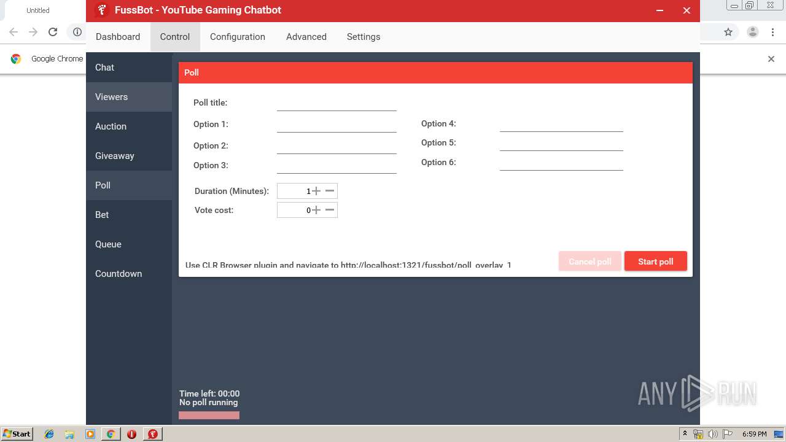Go to the Advanced tab
Image resolution: width=786 pixels, height=442 pixels.
(306, 37)
